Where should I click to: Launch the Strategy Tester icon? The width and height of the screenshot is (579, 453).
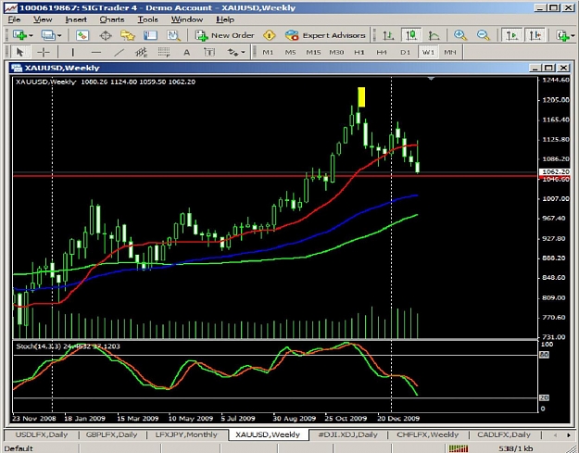173,35
